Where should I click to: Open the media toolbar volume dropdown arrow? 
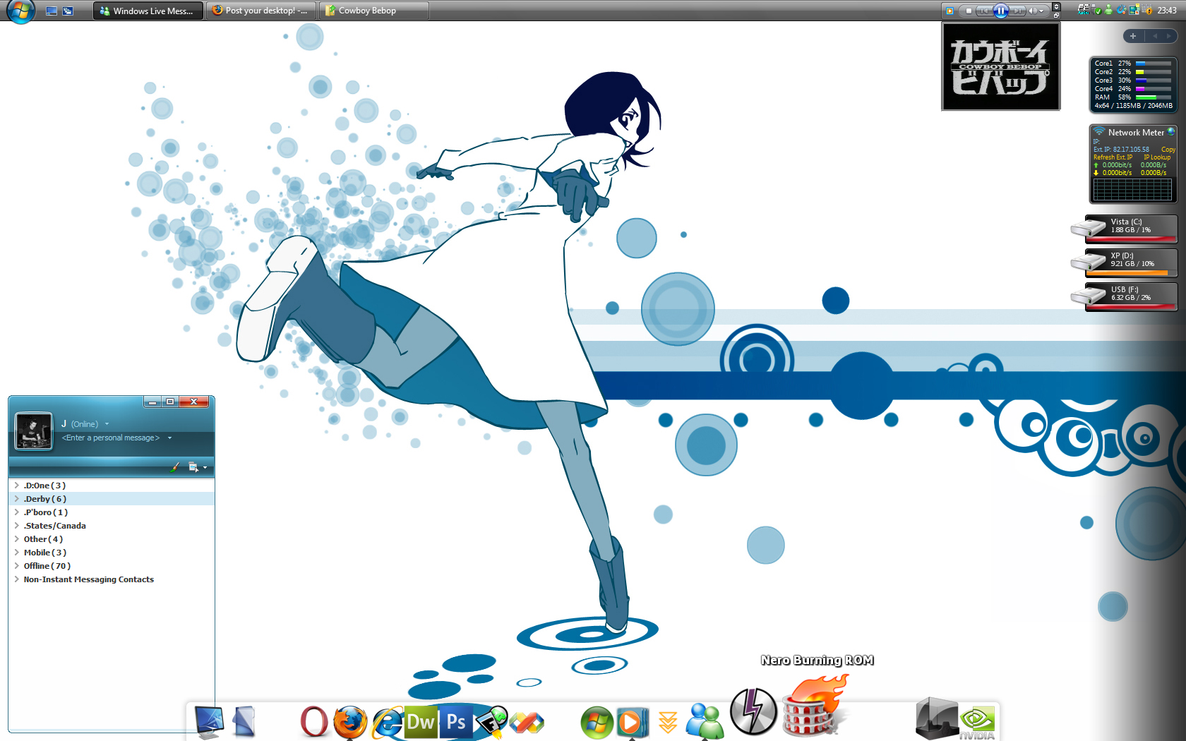click(x=1041, y=11)
